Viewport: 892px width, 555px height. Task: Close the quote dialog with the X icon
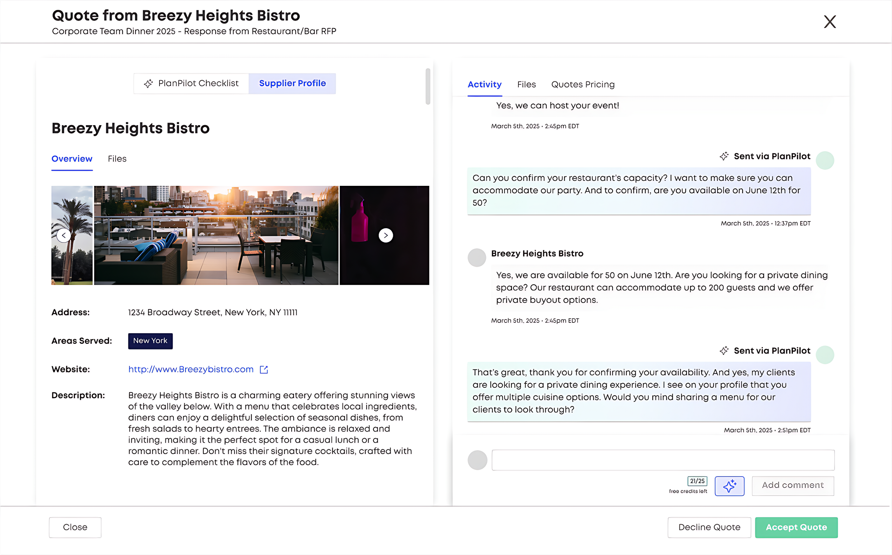(830, 22)
